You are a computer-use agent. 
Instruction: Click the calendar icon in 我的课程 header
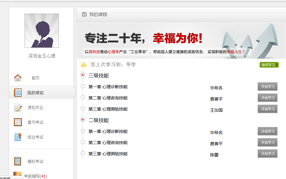84,14
